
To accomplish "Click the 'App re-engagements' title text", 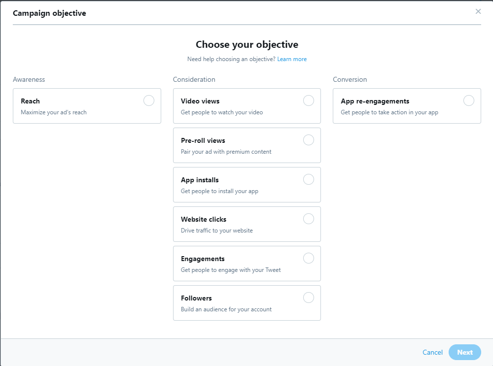I will tap(375, 101).
